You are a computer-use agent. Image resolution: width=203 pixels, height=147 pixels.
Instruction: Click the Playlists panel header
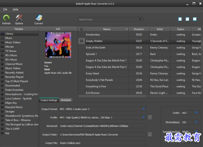pos(19,29)
